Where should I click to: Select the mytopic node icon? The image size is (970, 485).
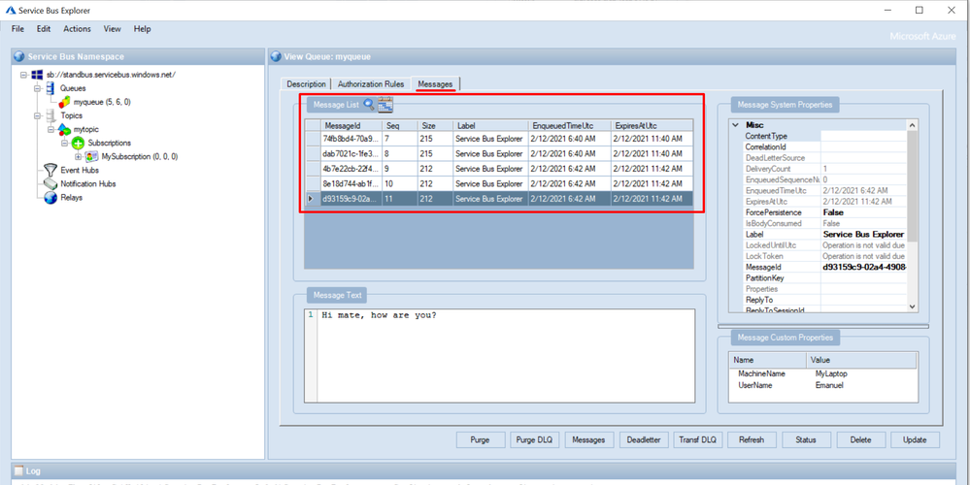tap(64, 129)
